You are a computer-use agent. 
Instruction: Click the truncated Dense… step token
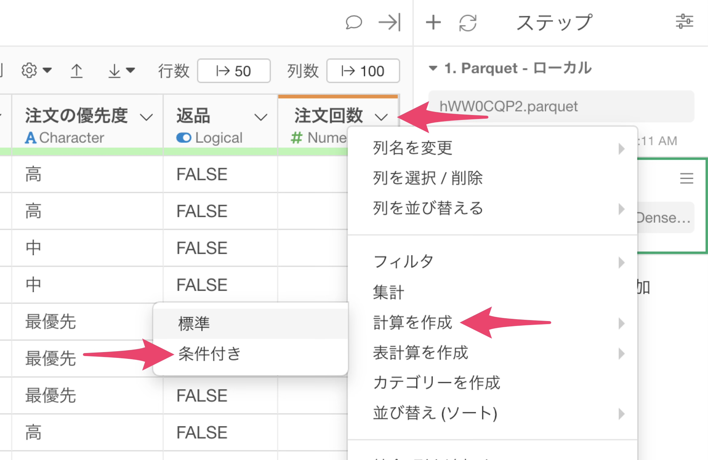[x=665, y=218]
